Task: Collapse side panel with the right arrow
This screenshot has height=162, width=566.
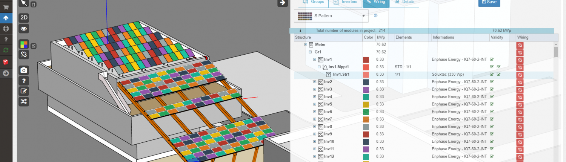Action: tap(282, 3)
